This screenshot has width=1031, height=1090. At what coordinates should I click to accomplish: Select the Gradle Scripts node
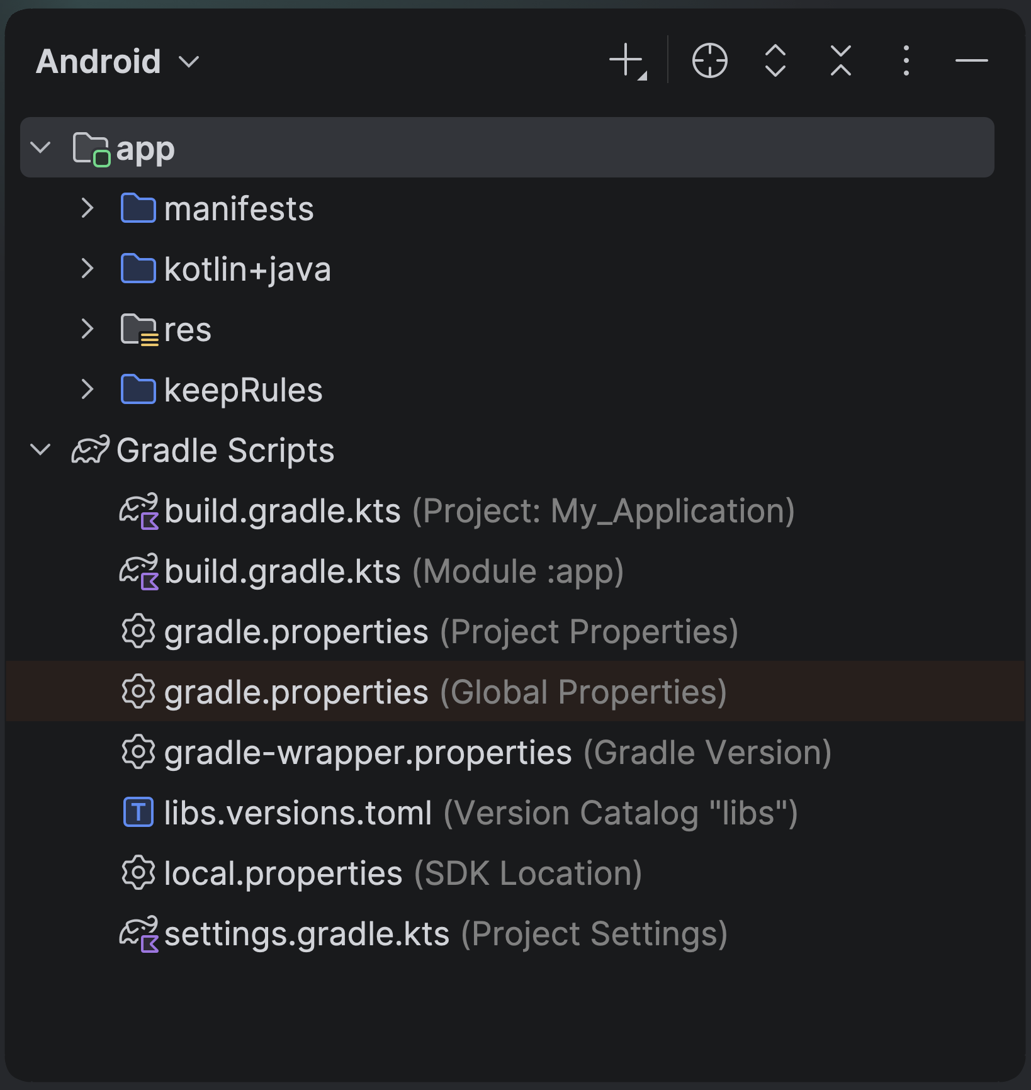225,451
